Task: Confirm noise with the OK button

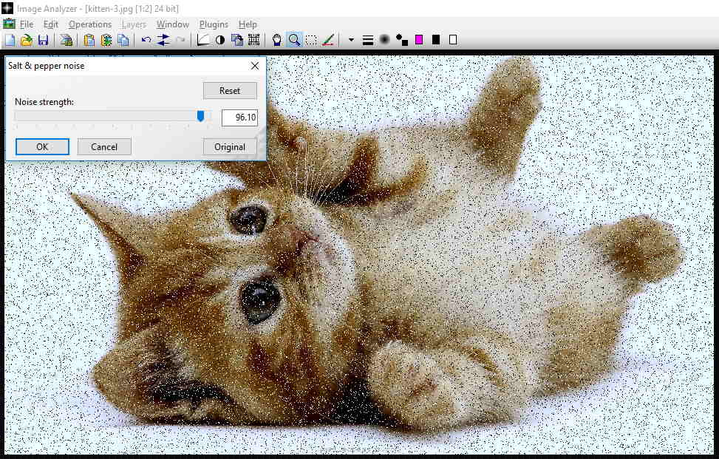Action: click(42, 147)
